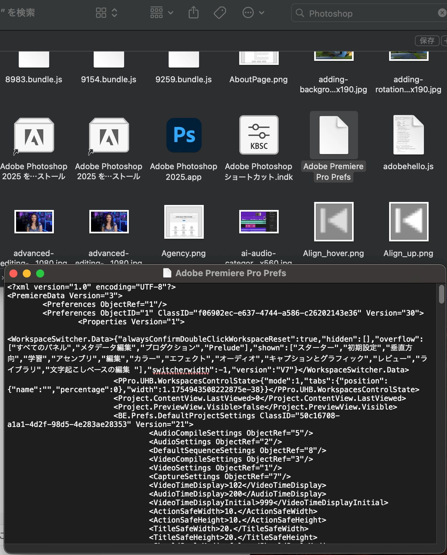Image resolution: width=447 pixels, height=555 pixels.
Task: Click the 'Adobe Premiere Pro Prefs' file name label
Action: coord(334,172)
